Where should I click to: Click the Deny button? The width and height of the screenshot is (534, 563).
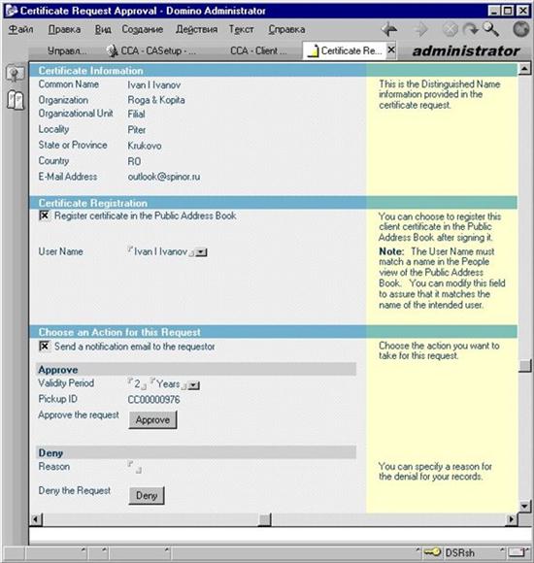tap(147, 496)
